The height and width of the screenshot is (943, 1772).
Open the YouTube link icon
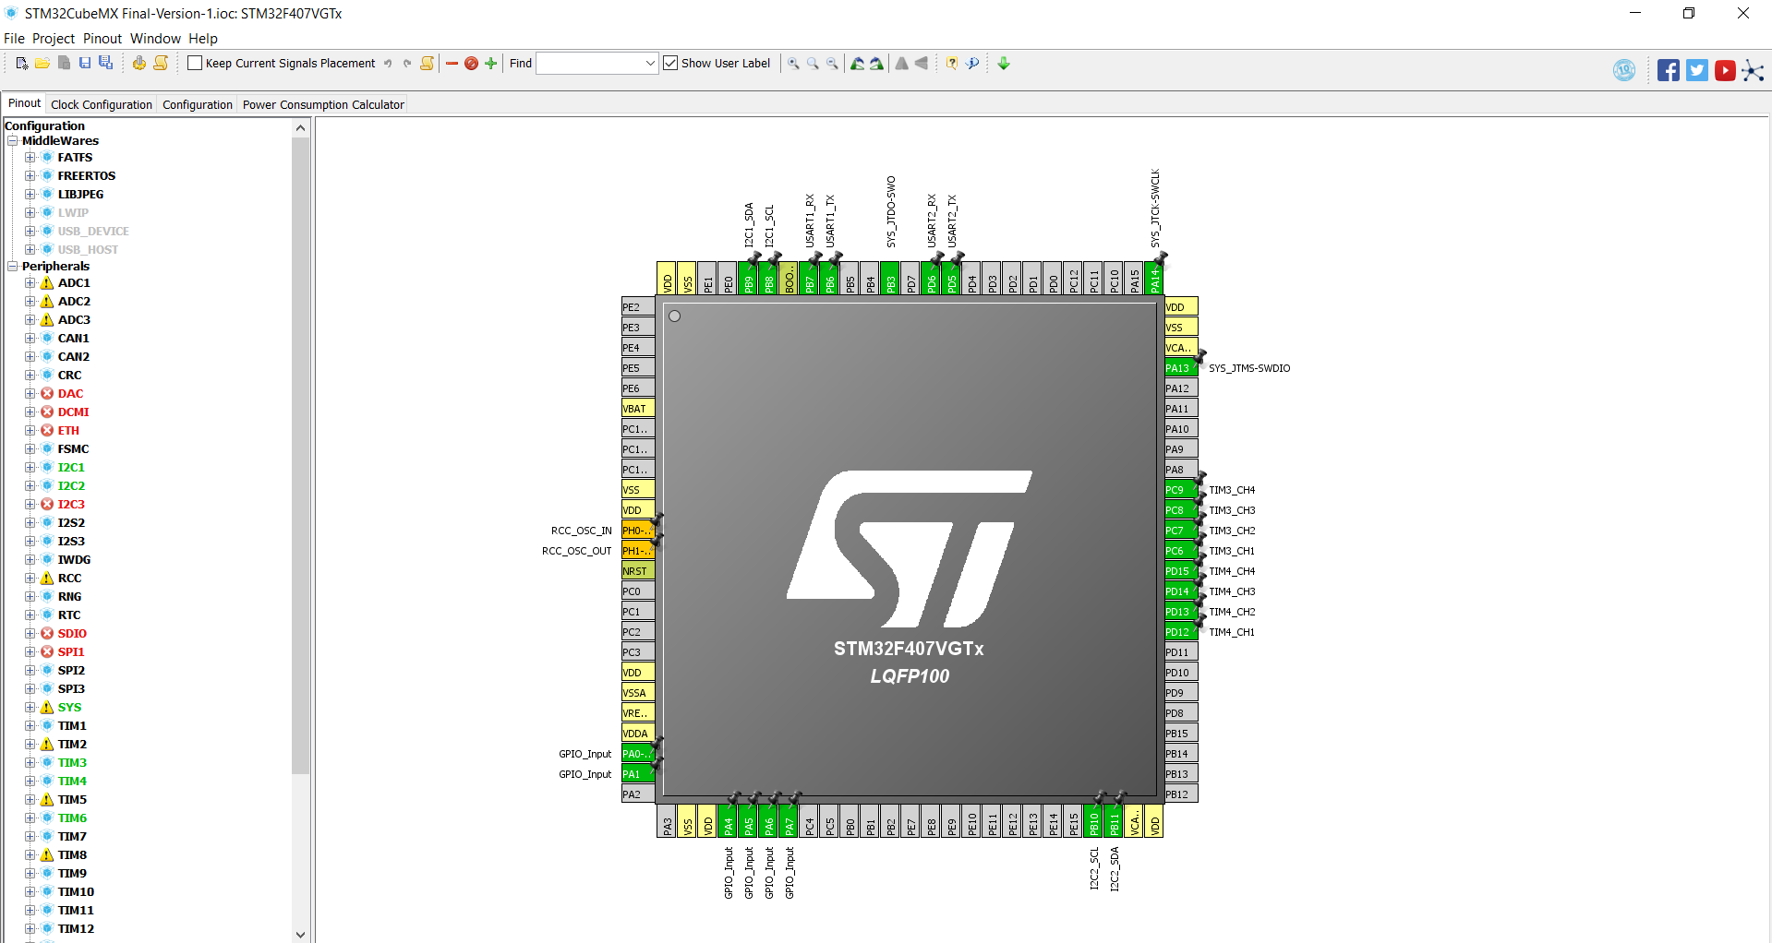tap(1724, 70)
